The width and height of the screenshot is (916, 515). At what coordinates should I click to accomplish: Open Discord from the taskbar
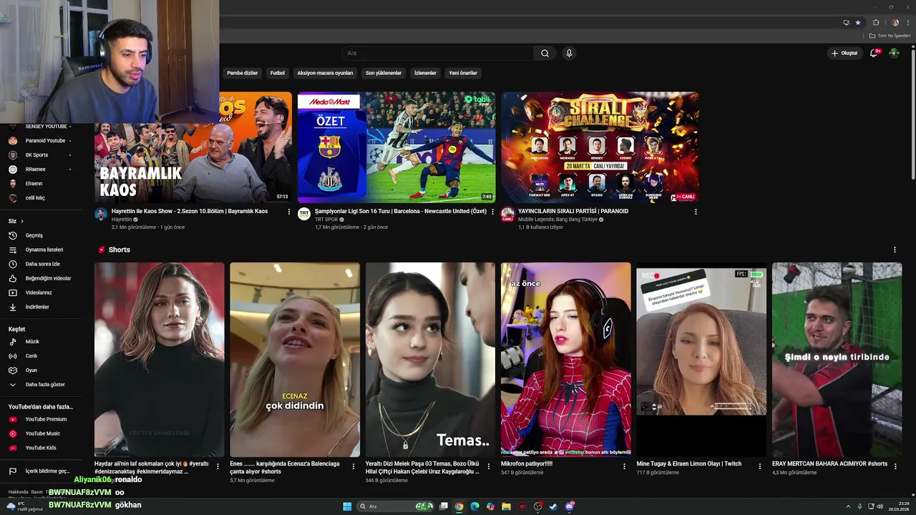(570, 506)
